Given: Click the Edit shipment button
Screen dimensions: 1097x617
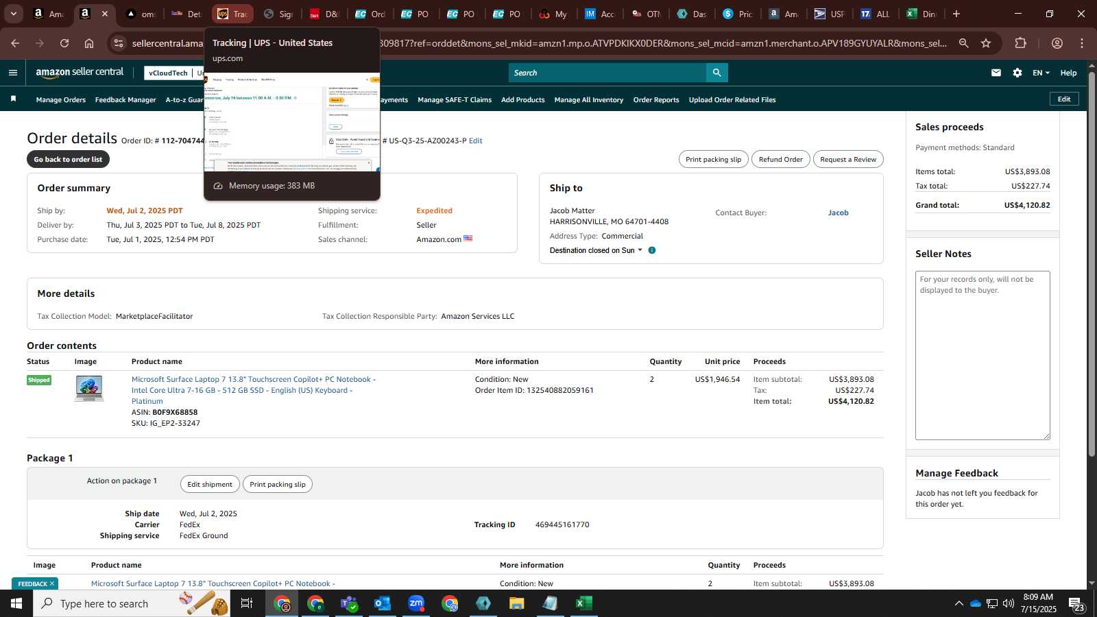Looking at the screenshot, I should 210,484.
